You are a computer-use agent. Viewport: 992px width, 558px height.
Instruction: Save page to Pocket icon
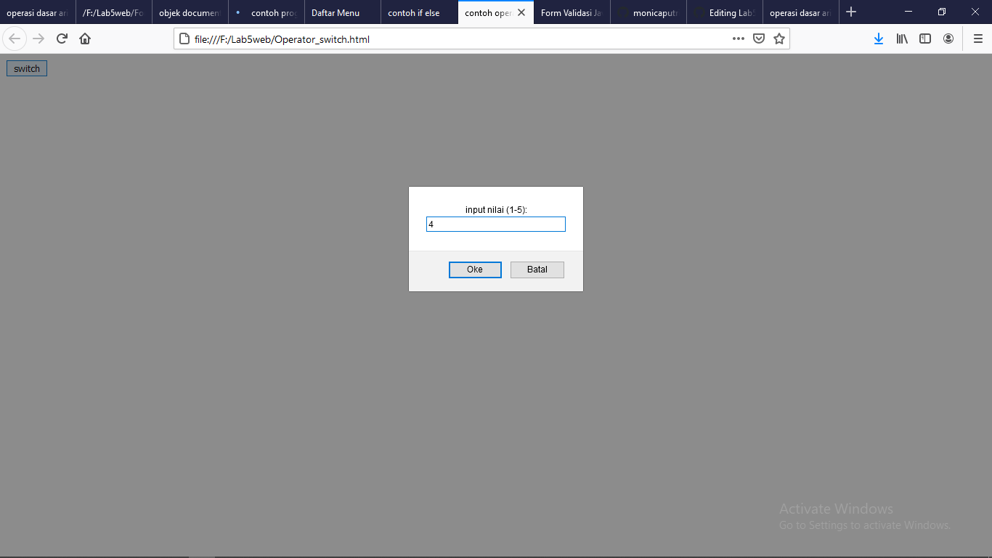click(x=759, y=39)
